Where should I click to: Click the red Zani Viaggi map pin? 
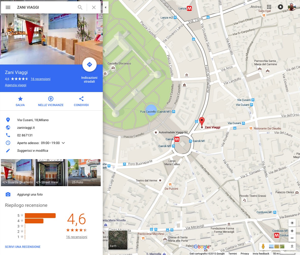pyautogui.click(x=202, y=122)
